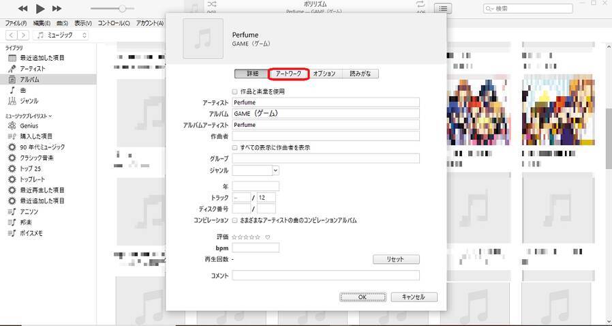Open the トップ 25 smart playlist
This screenshot has width=612, height=326.
[30, 168]
